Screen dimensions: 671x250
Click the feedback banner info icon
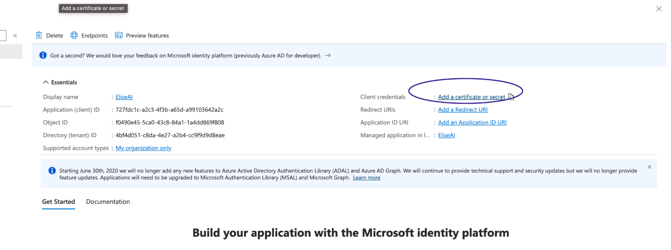pyautogui.click(x=43, y=55)
